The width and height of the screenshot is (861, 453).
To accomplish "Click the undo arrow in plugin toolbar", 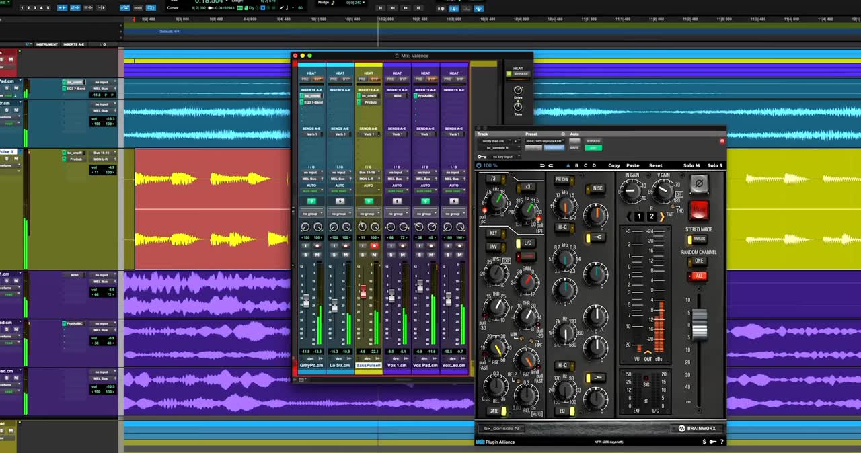I will pyautogui.click(x=542, y=165).
